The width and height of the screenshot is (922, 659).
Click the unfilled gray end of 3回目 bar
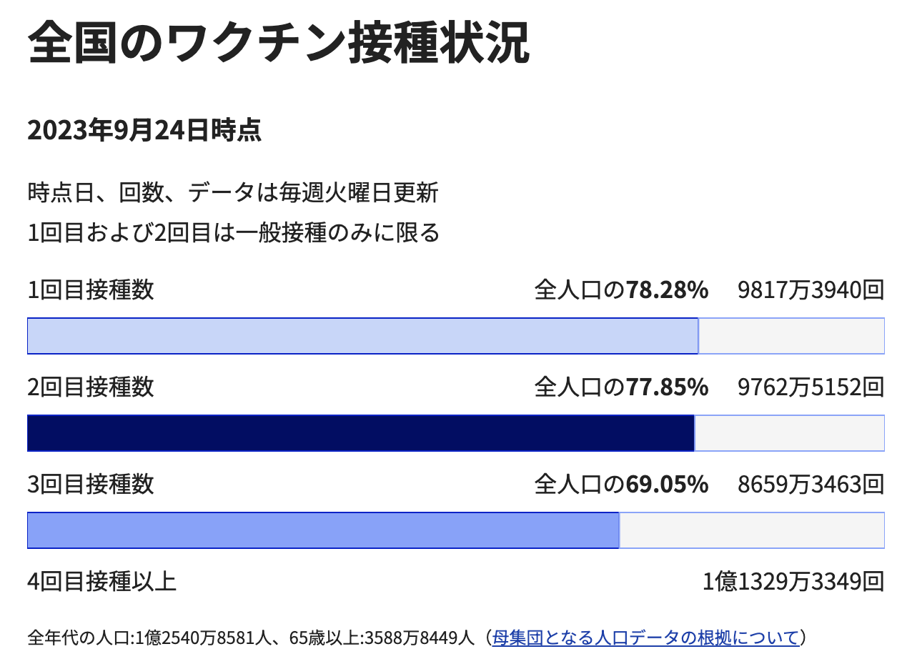751,530
